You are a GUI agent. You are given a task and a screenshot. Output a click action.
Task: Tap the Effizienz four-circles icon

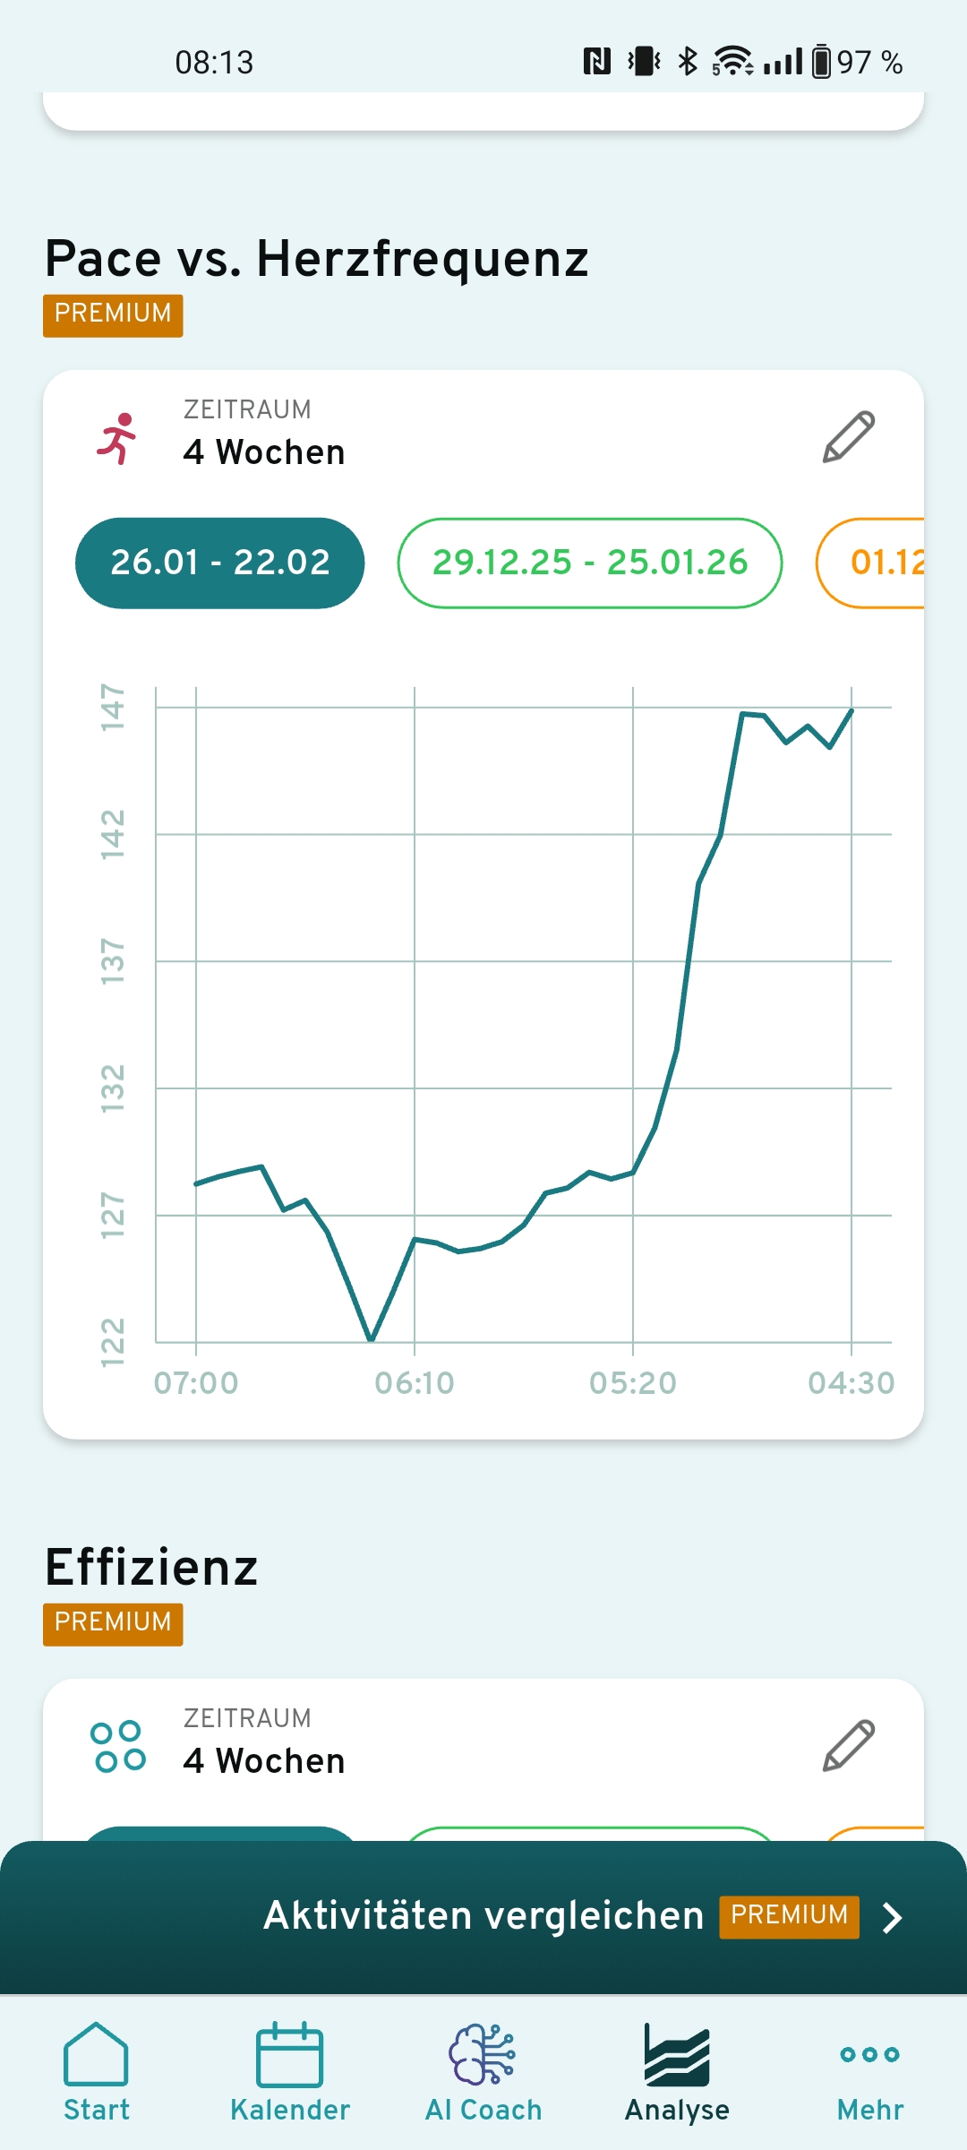point(118,1746)
